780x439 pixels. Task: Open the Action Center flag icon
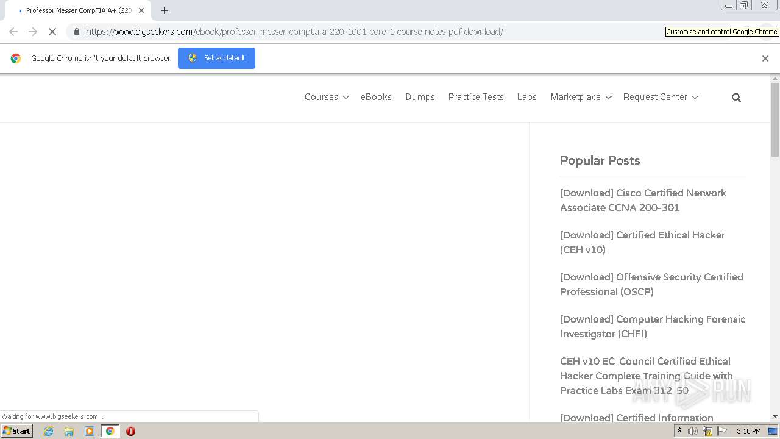(x=722, y=431)
